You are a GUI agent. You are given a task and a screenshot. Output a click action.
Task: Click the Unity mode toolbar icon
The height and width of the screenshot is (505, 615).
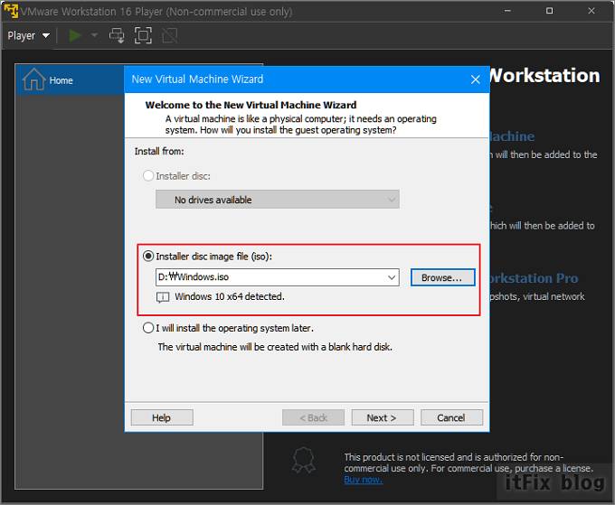[170, 35]
